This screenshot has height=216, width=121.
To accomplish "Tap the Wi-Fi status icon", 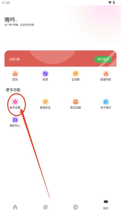I will coord(110,2).
